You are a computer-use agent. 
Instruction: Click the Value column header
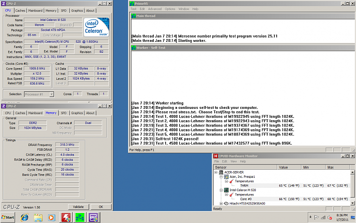tap(289, 167)
